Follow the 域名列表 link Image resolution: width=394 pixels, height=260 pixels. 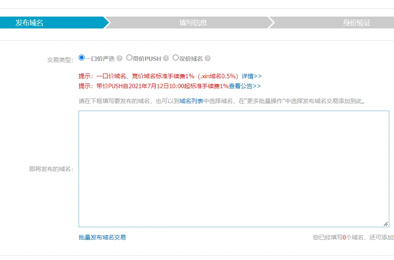pos(191,101)
